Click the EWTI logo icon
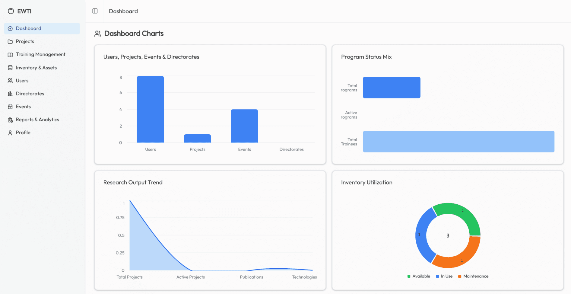Image resolution: width=571 pixels, height=294 pixels. (11, 11)
